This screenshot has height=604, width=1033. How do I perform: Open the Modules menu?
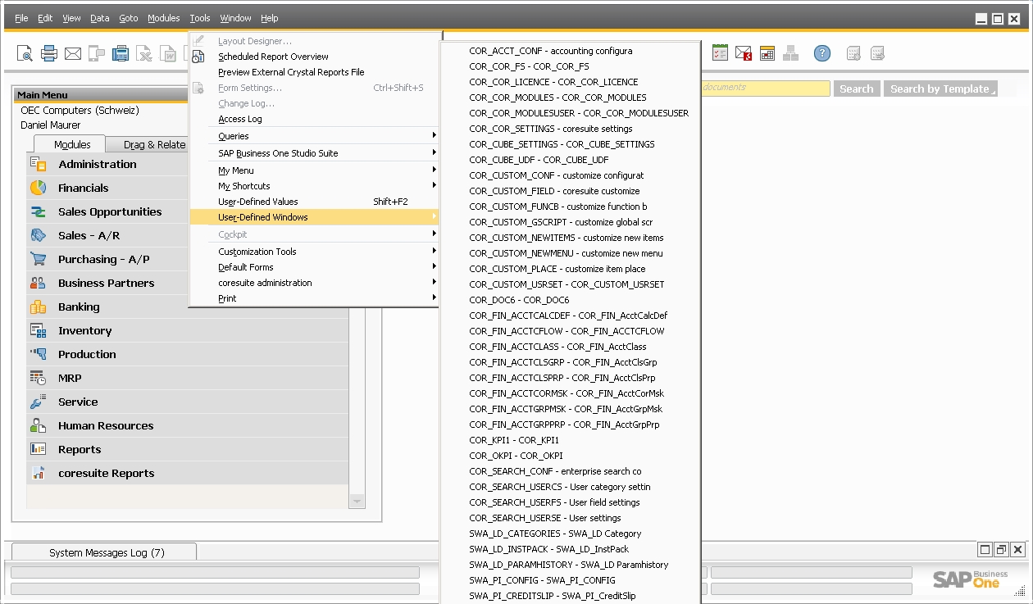(x=163, y=18)
